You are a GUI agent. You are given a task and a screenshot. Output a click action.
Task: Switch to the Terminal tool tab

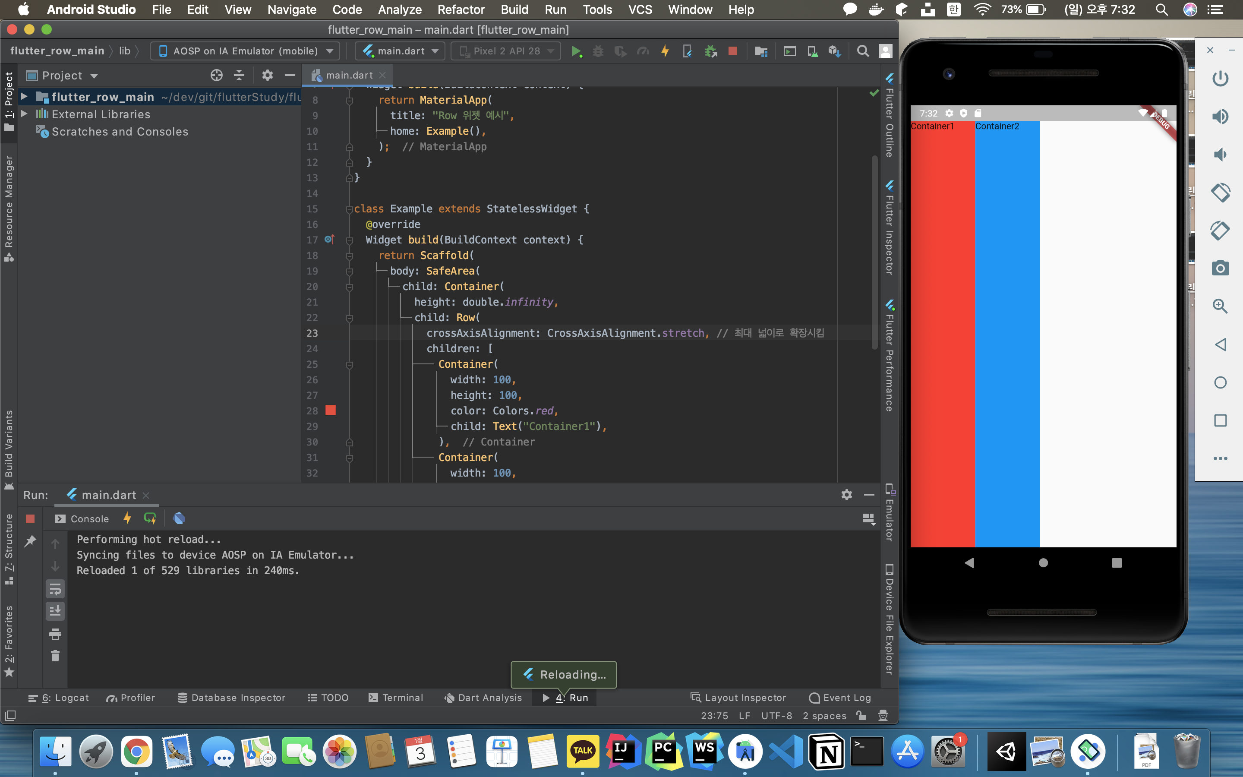click(396, 697)
